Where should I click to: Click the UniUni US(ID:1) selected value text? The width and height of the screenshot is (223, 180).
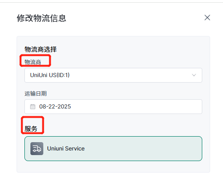click(50, 75)
